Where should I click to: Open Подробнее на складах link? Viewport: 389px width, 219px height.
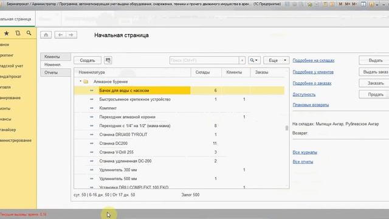[314, 60]
